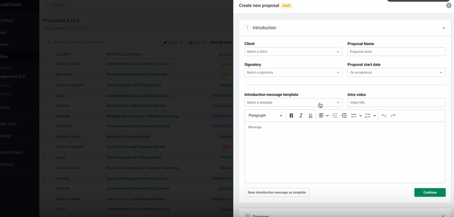Check the Adaline Collins Business Financial Health row
This screenshot has height=217, width=454.
tap(48, 137)
